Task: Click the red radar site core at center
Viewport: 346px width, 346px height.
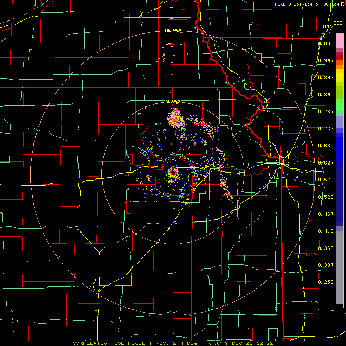Action: [173, 173]
